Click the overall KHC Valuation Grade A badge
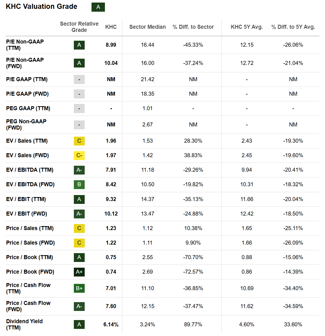 [x=98, y=7]
